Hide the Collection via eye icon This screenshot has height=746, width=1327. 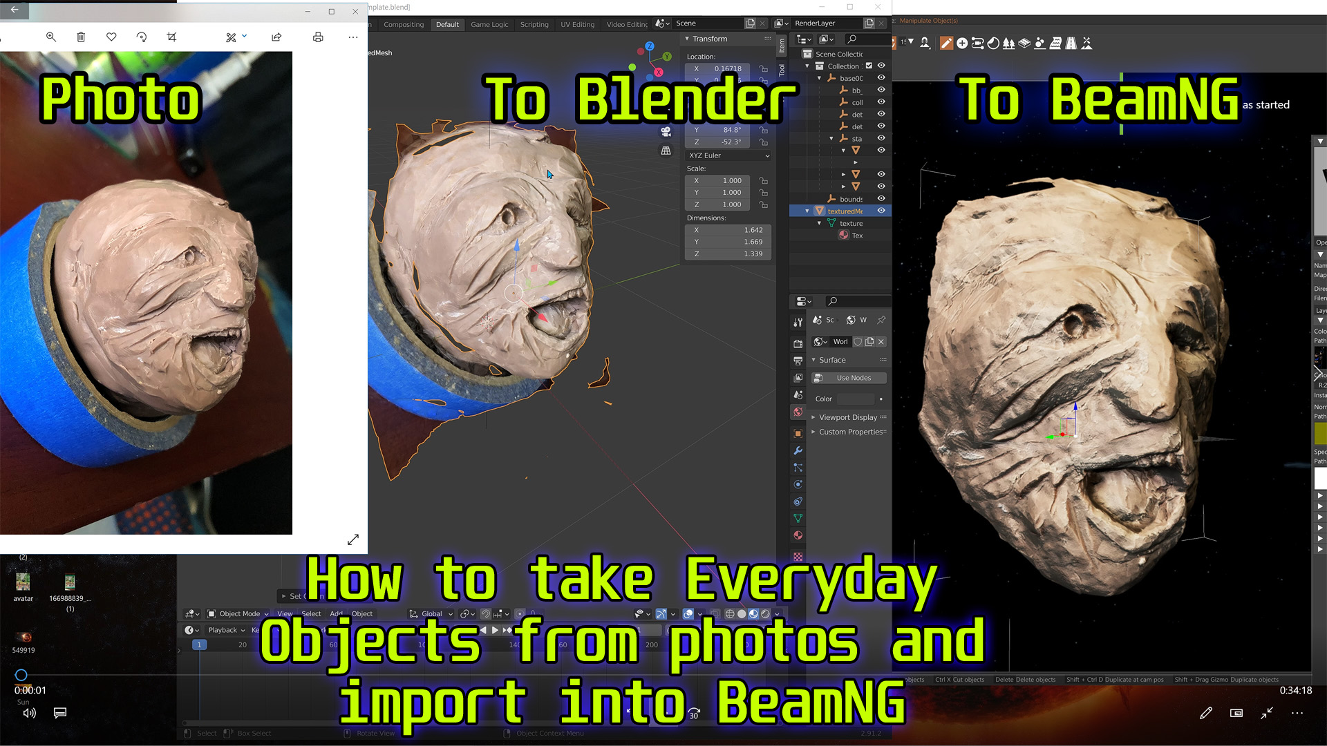(881, 66)
